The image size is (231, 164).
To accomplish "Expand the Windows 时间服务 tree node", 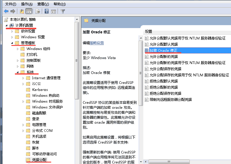I will [23, 101].
